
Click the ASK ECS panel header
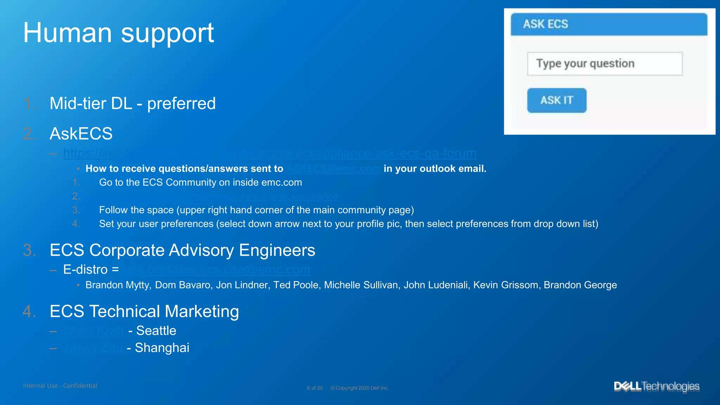pos(609,24)
